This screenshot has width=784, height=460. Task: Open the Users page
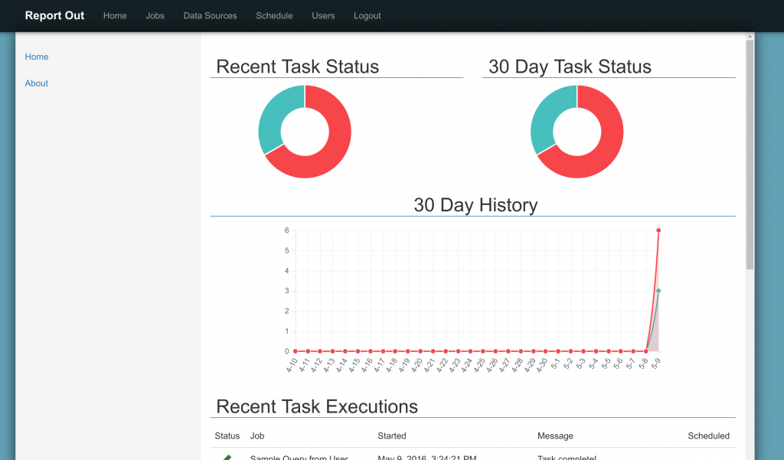(323, 15)
